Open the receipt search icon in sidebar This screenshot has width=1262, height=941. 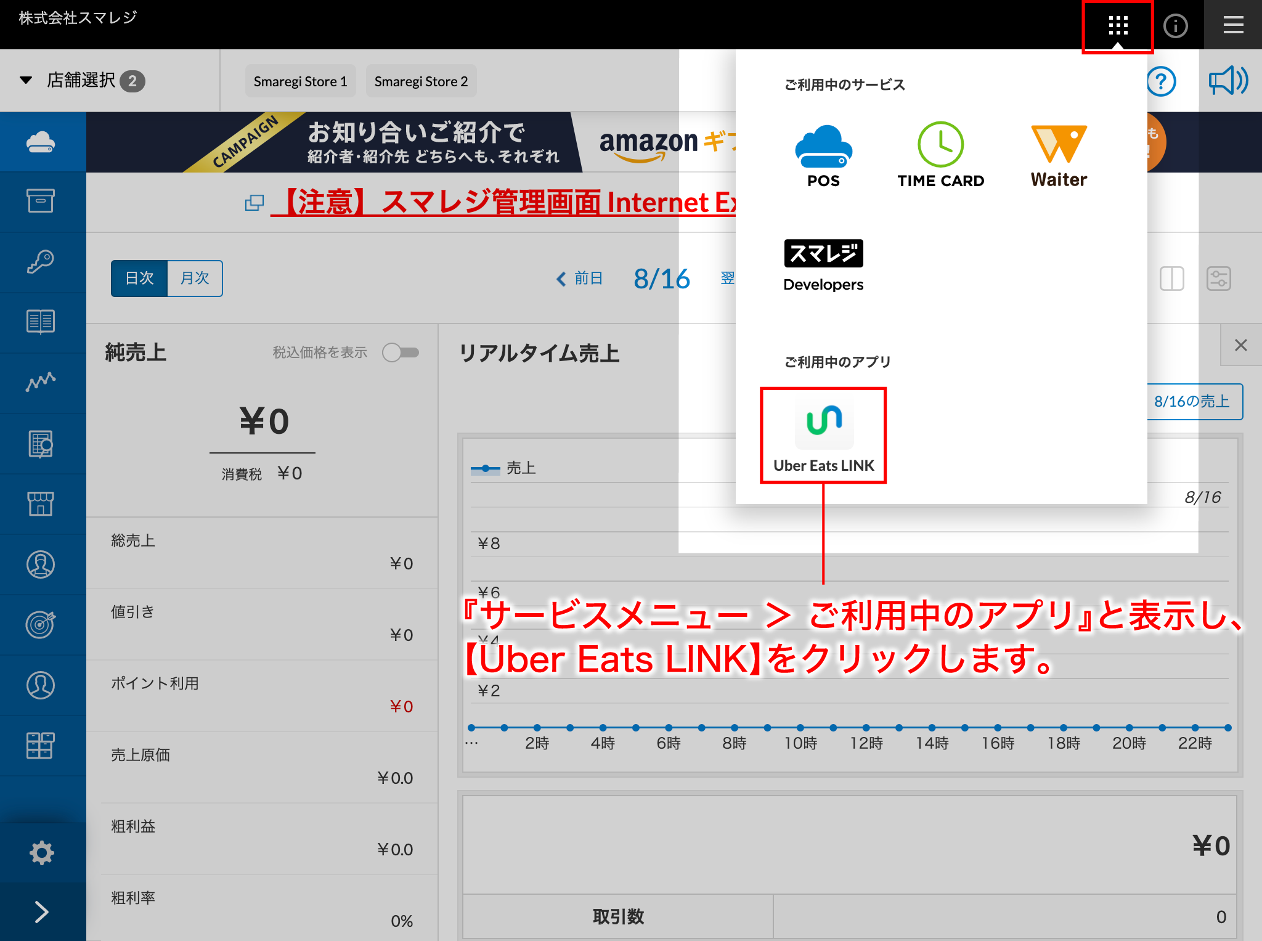[41, 443]
